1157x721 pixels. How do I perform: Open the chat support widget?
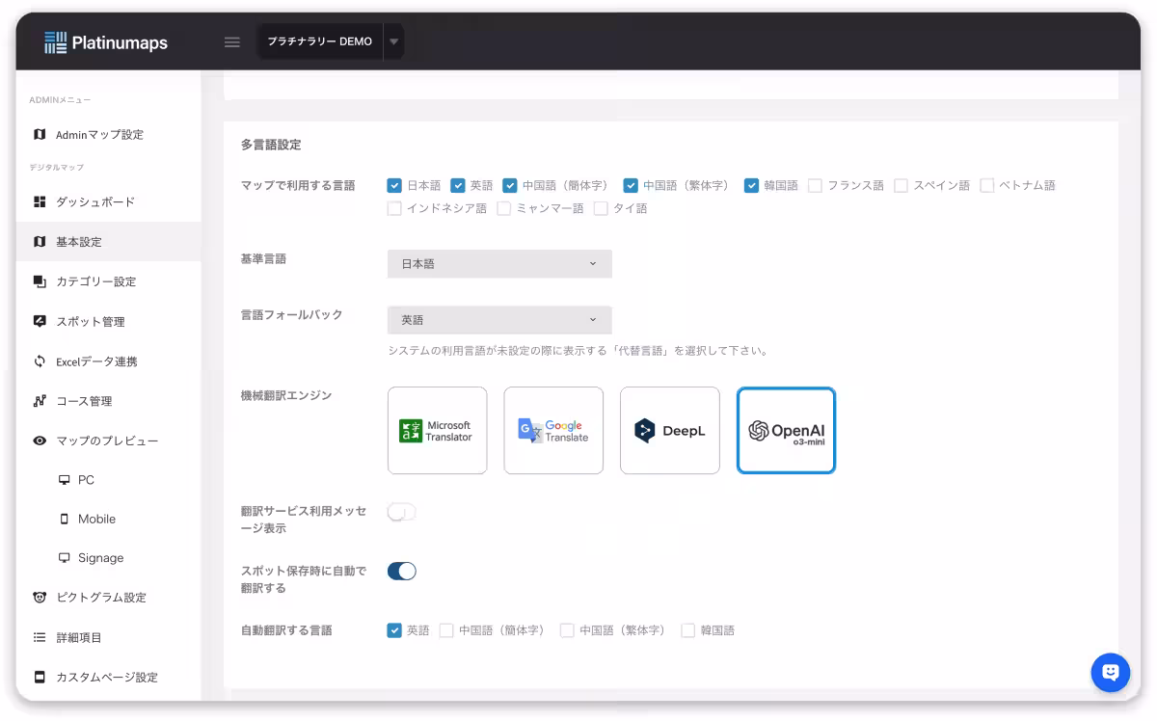(x=1110, y=673)
